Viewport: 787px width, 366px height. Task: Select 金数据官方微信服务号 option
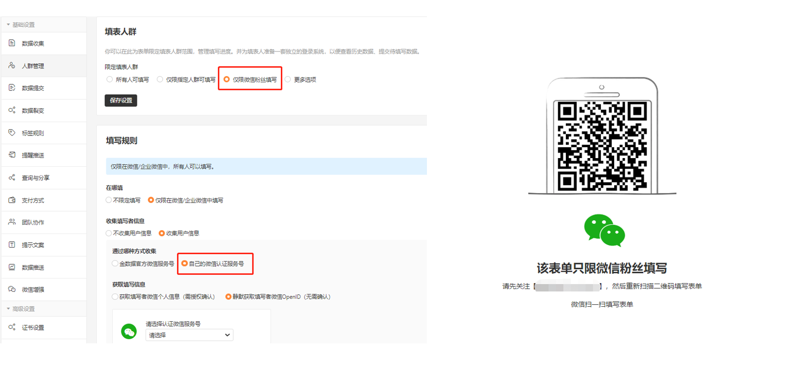pyautogui.click(x=115, y=264)
